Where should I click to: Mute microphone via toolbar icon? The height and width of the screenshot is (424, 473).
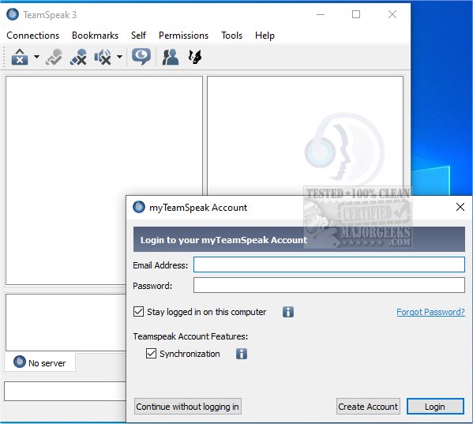[78, 57]
